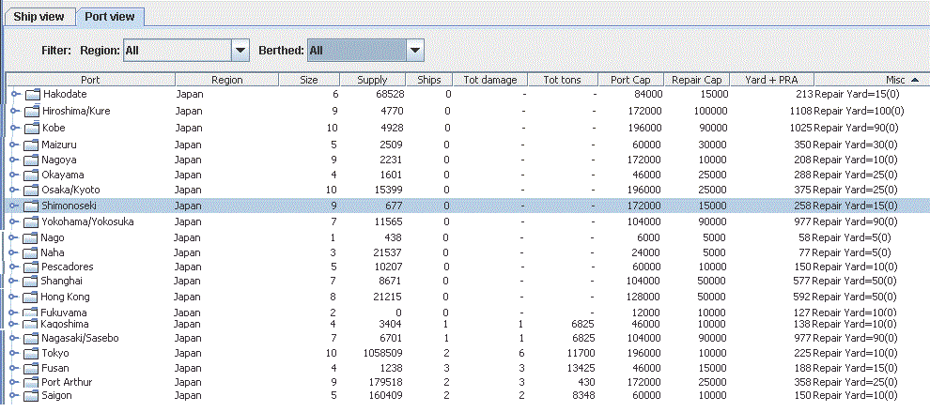The image size is (930, 412).
Task: Expand the Hiroshima/Kure port node
Action: point(15,111)
